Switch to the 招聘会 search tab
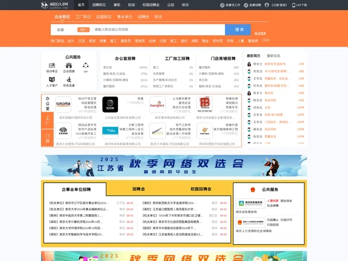Viewport: 348px width, 261px height. [x=144, y=16]
